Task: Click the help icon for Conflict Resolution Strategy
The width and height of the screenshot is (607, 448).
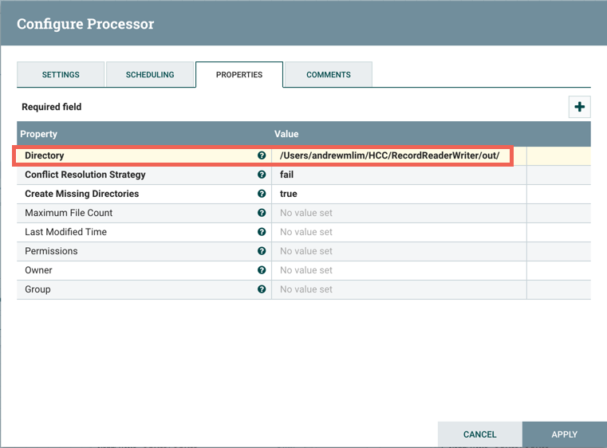Action: pyautogui.click(x=262, y=175)
